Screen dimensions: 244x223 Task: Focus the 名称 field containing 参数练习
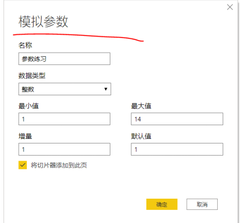[x=64, y=59]
